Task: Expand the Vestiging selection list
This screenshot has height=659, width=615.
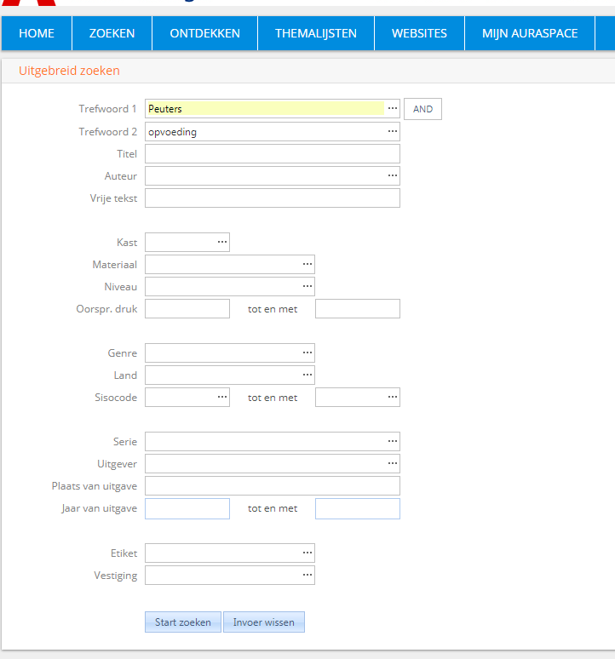Action: tap(307, 576)
